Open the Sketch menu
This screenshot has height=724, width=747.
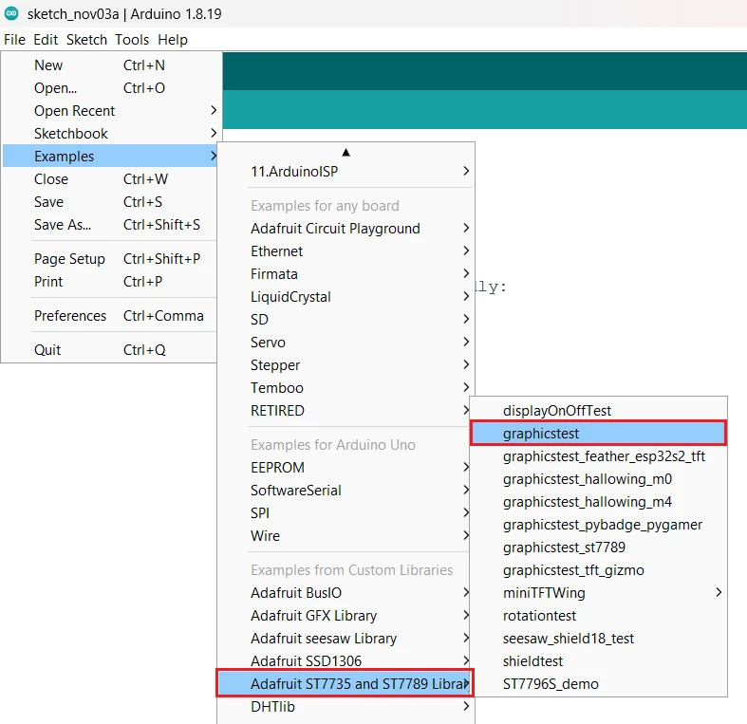click(x=86, y=40)
